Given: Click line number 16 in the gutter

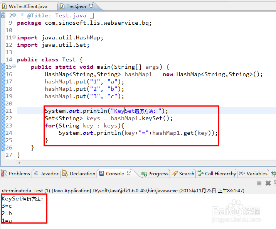Looking at the screenshot, I should coord(9,74).
